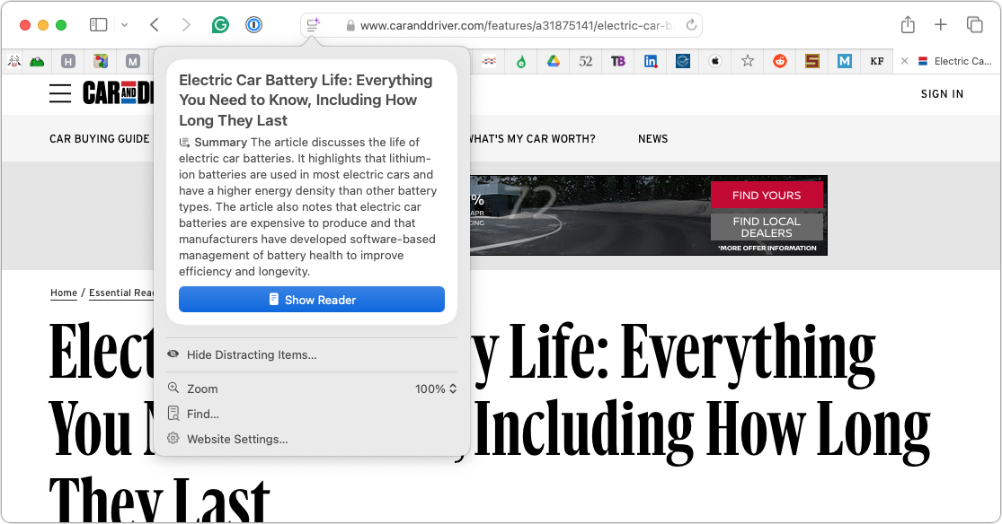1002x524 pixels.
Task: Select Hide Distracting Items... menu entry
Action: tap(251, 354)
